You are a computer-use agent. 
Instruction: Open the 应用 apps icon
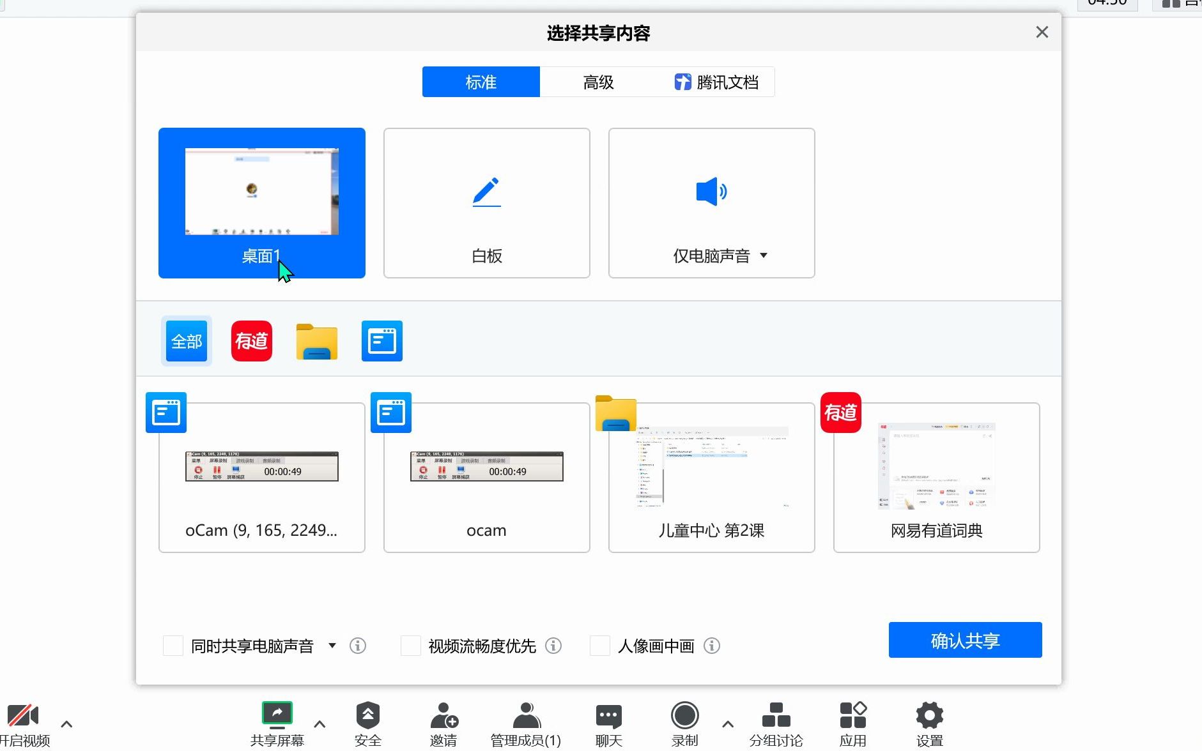853,715
